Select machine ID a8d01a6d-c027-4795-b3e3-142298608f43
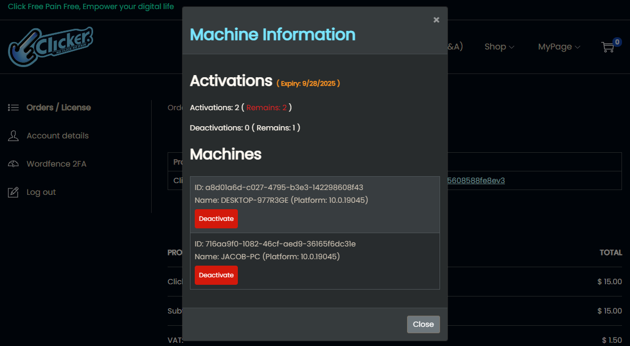This screenshot has width=630, height=346. click(279, 187)
